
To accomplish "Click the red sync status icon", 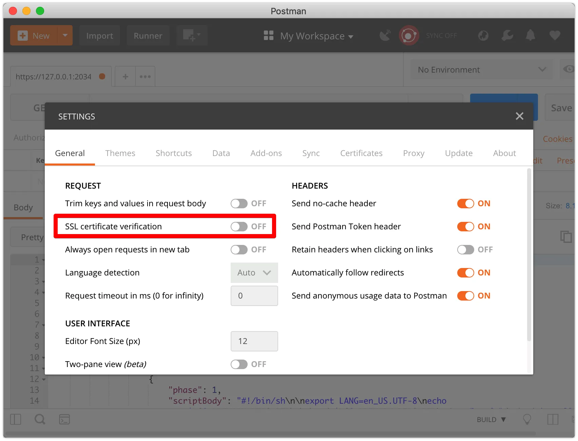I will [409, 35].
